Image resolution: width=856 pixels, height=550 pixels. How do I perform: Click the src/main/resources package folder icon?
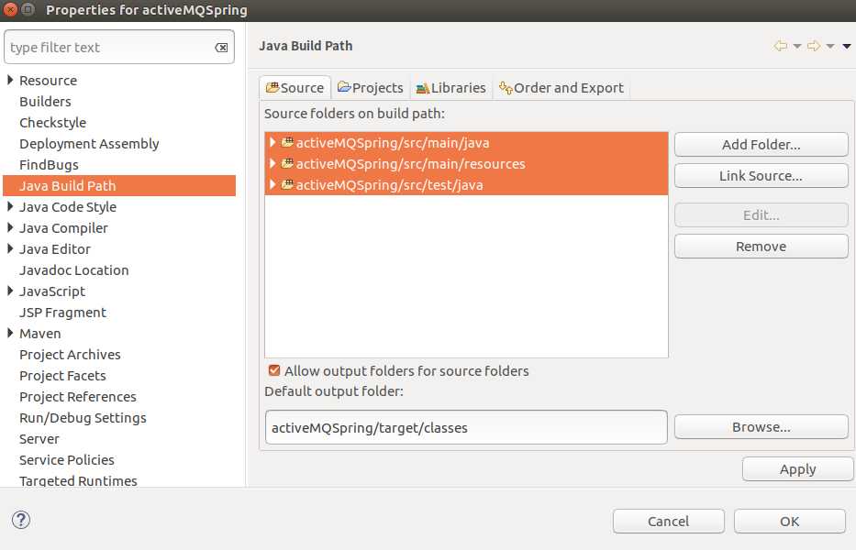click(x=288, y=164)
